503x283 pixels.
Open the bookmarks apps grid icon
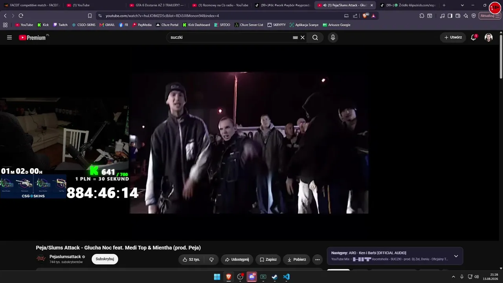pyautogui.click(x=5, y=25)
